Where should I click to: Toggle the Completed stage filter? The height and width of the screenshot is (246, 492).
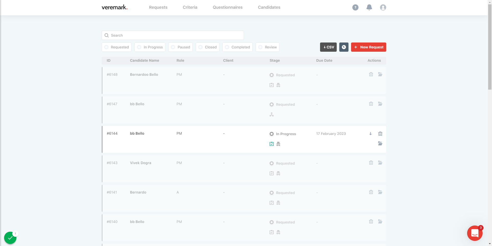click(x=238, y=47)
